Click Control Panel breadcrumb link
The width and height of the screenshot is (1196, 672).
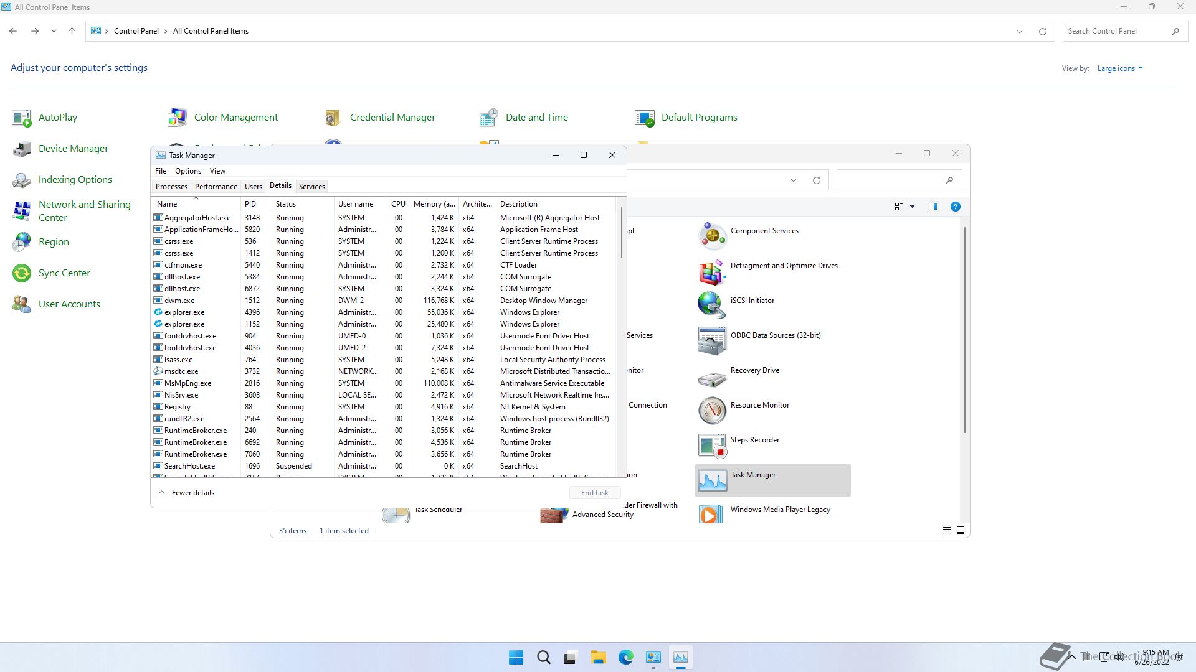136,31
